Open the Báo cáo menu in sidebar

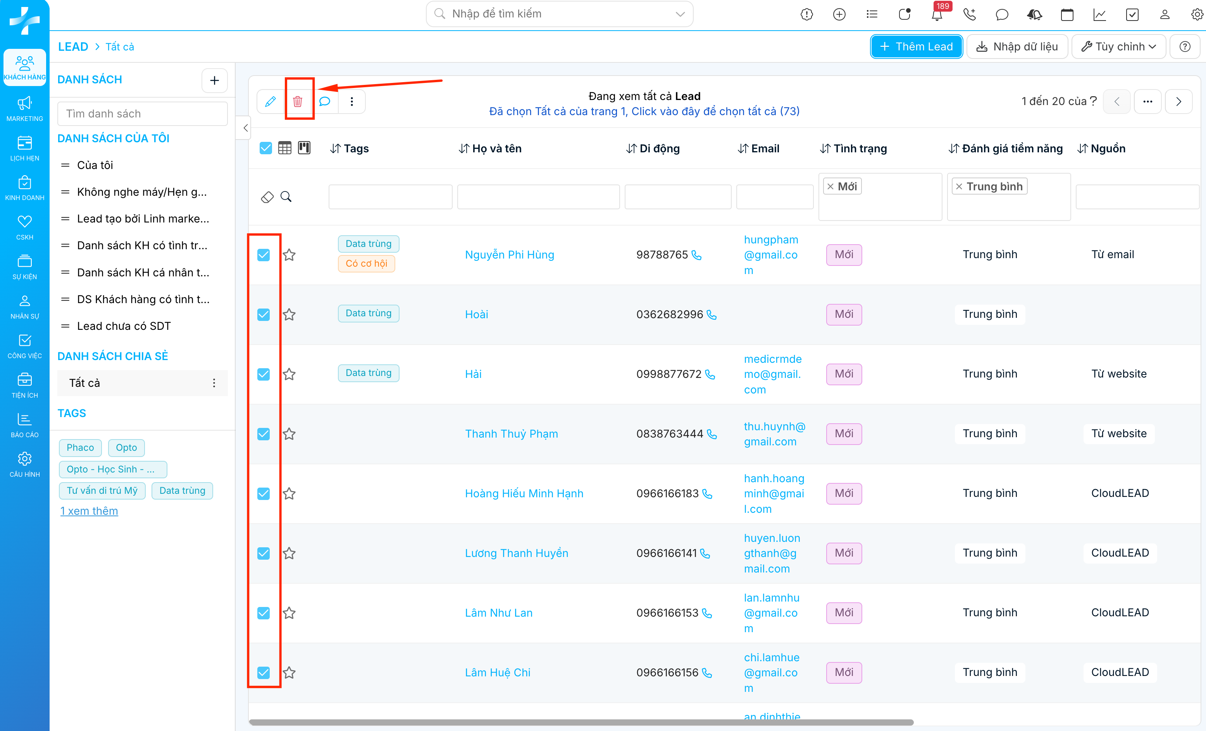click(24, 425)
